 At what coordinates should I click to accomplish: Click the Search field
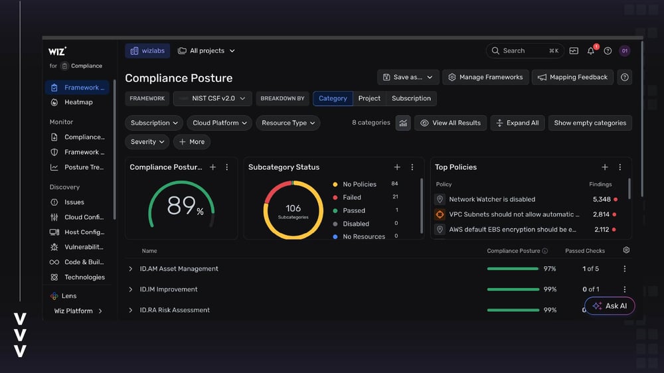[x=525, y=51]
